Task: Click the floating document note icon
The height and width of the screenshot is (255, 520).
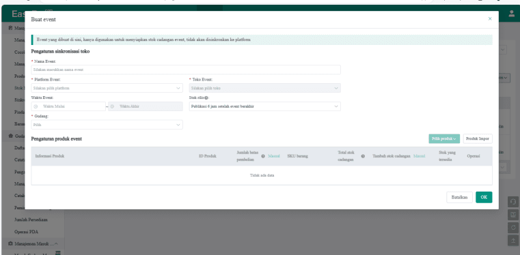Action: (x=513, y=215)
